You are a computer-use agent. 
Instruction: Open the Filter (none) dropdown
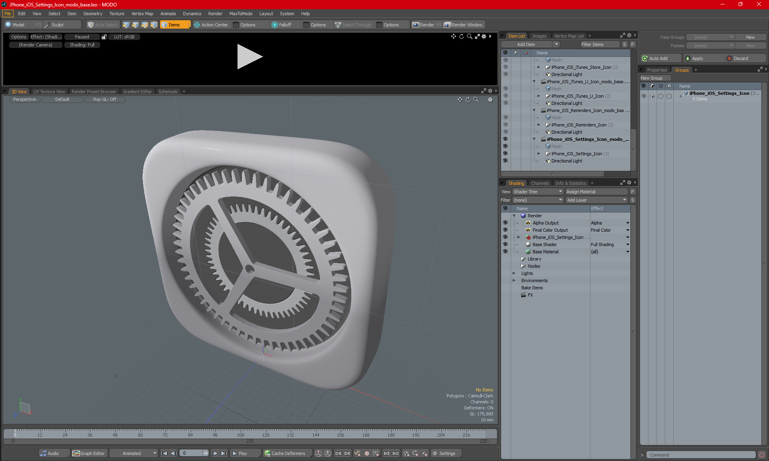538,200
